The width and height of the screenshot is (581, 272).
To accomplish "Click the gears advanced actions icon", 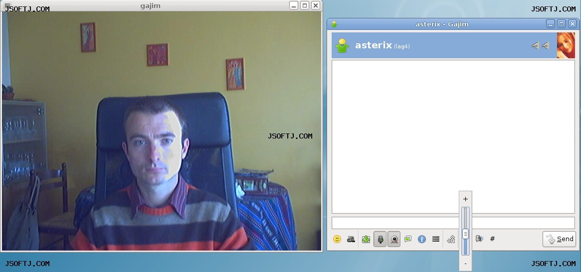I will tap(451, 240).
